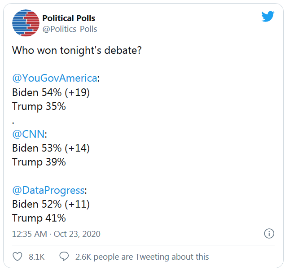Click the reply speech bubble icon

pos(64,257)
